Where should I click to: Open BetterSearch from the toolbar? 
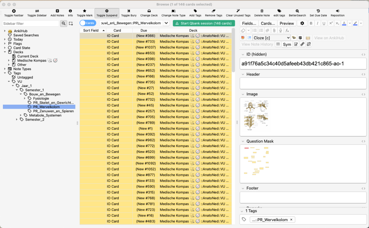point(297,11)
